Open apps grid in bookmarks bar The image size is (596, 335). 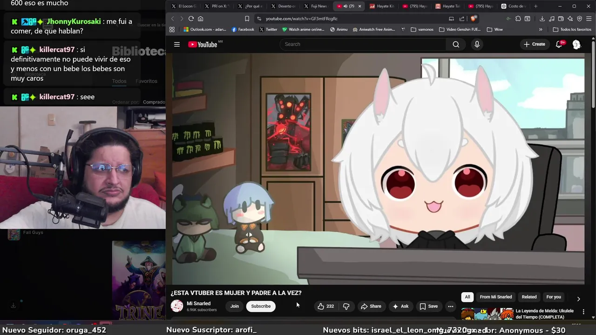click(172, 29)
